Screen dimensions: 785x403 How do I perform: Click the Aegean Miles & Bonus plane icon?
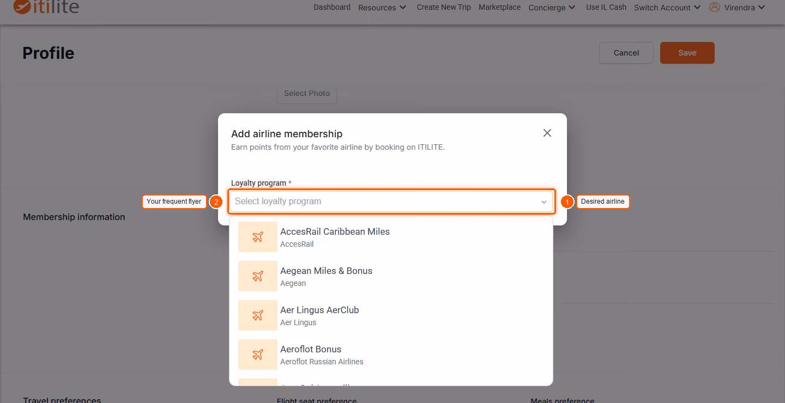pos(258,276)
